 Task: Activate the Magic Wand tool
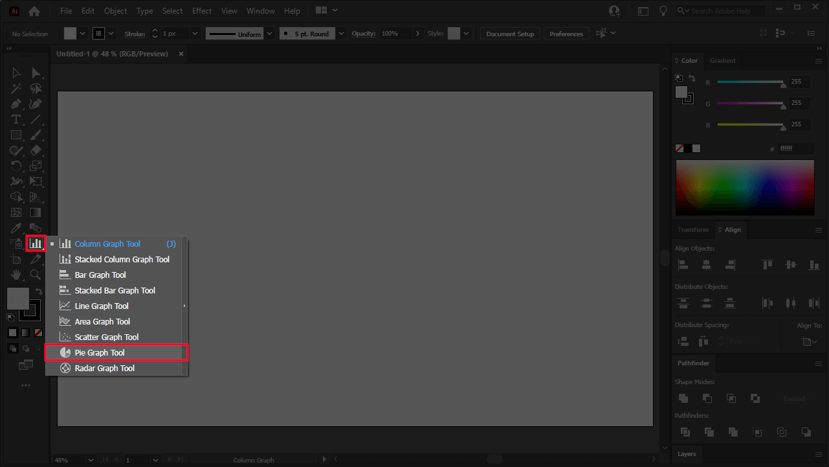pos(16,89)
